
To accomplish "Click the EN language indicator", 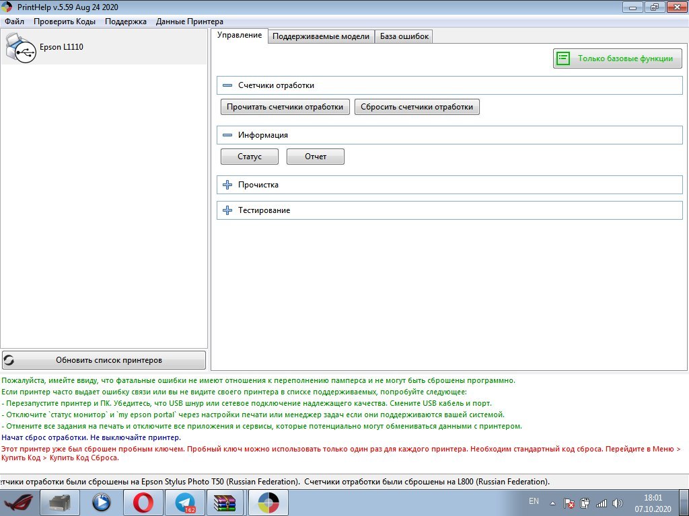I will pos(534,501).
